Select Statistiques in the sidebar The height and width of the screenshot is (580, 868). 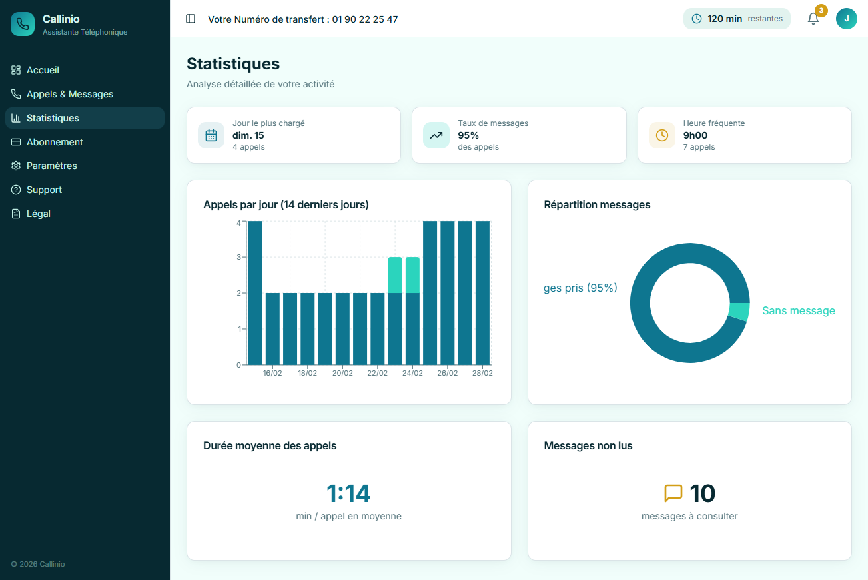[53, 118]
